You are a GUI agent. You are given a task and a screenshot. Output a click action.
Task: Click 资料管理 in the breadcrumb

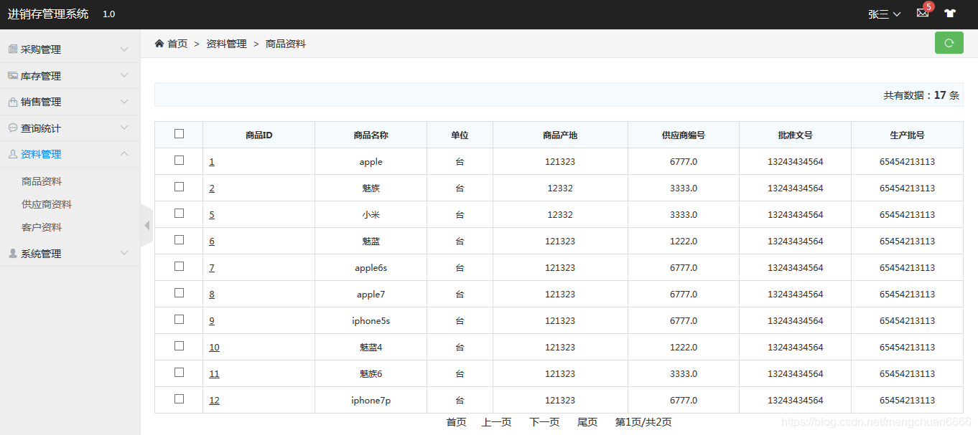click(x=226, y=44)
